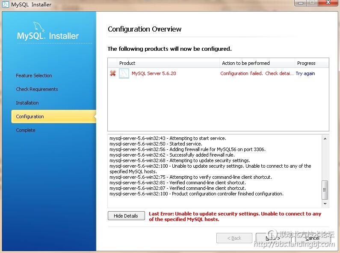The height and width of the screenshot is (253, 340).
Task: Click Try again in Progress column
Action: (x=305, y=73)
